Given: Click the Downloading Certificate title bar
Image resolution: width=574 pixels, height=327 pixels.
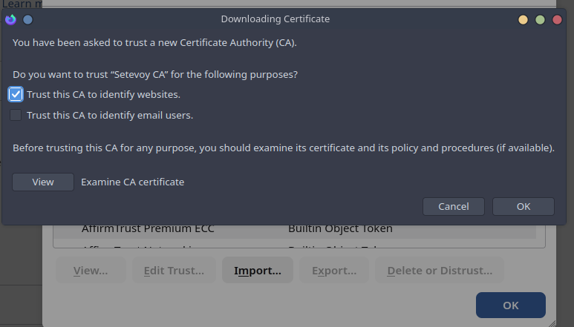Looking at the screenshot, I should 275,19.
